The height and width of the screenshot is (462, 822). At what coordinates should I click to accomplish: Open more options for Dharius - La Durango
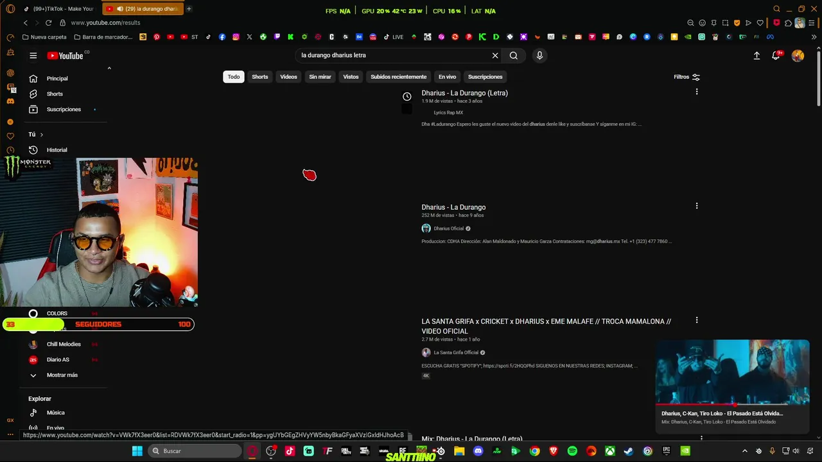coord(697,206)
